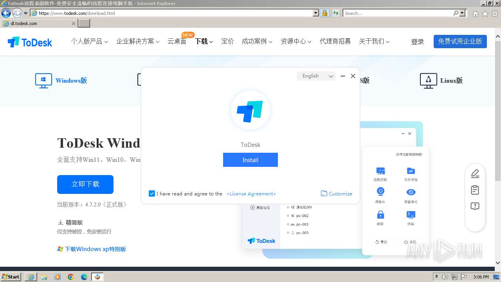Click the ToDesk logo in the site header
The image size is (501, 282).
(30, 42)
